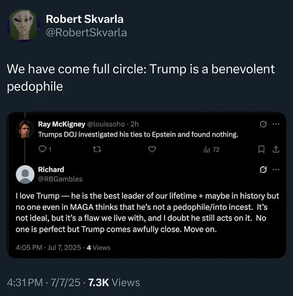Click the Grok icon on Ray McKigney's tweet
The width and height of the screenshot is (293, 296).
click(263, 125)
